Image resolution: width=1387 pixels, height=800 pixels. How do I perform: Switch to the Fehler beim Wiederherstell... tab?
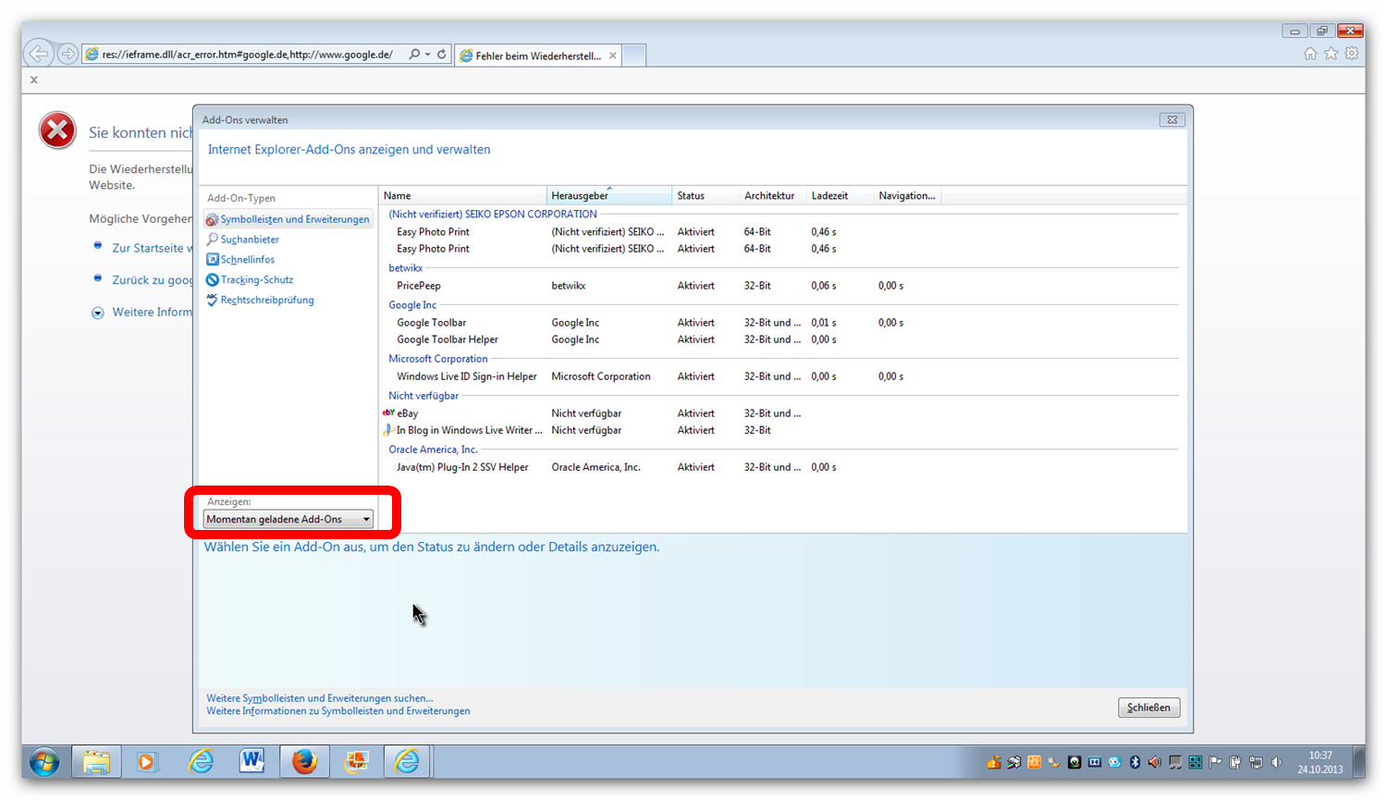538,55
